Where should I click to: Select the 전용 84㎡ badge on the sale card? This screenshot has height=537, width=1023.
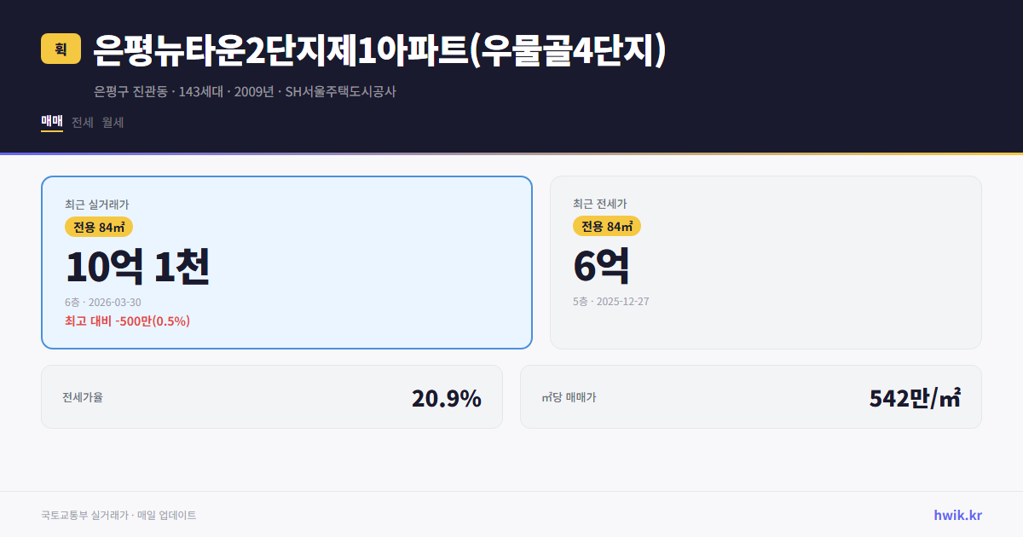click(x=99, y=228)
